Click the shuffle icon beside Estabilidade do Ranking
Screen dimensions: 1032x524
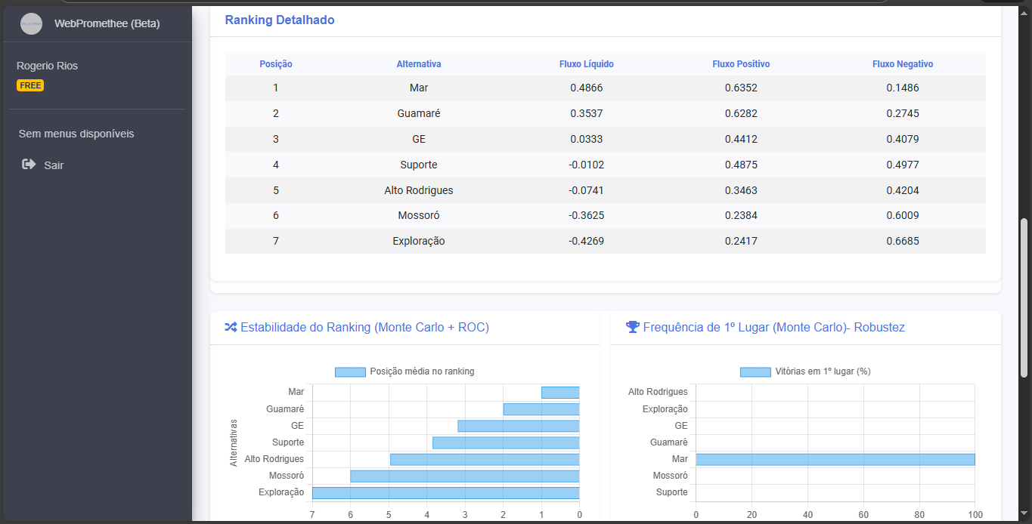(x=231, y=327)
